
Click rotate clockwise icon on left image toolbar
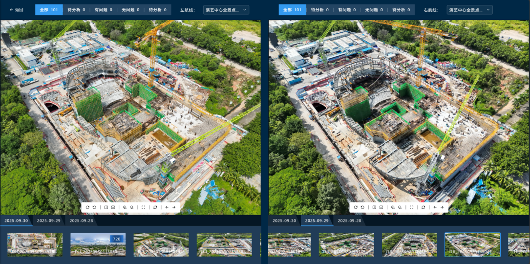[x=87, y=207]
